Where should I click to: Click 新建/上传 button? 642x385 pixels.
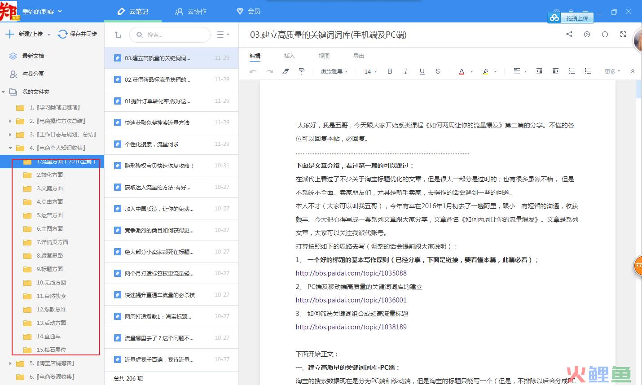(x=24, y=34)
